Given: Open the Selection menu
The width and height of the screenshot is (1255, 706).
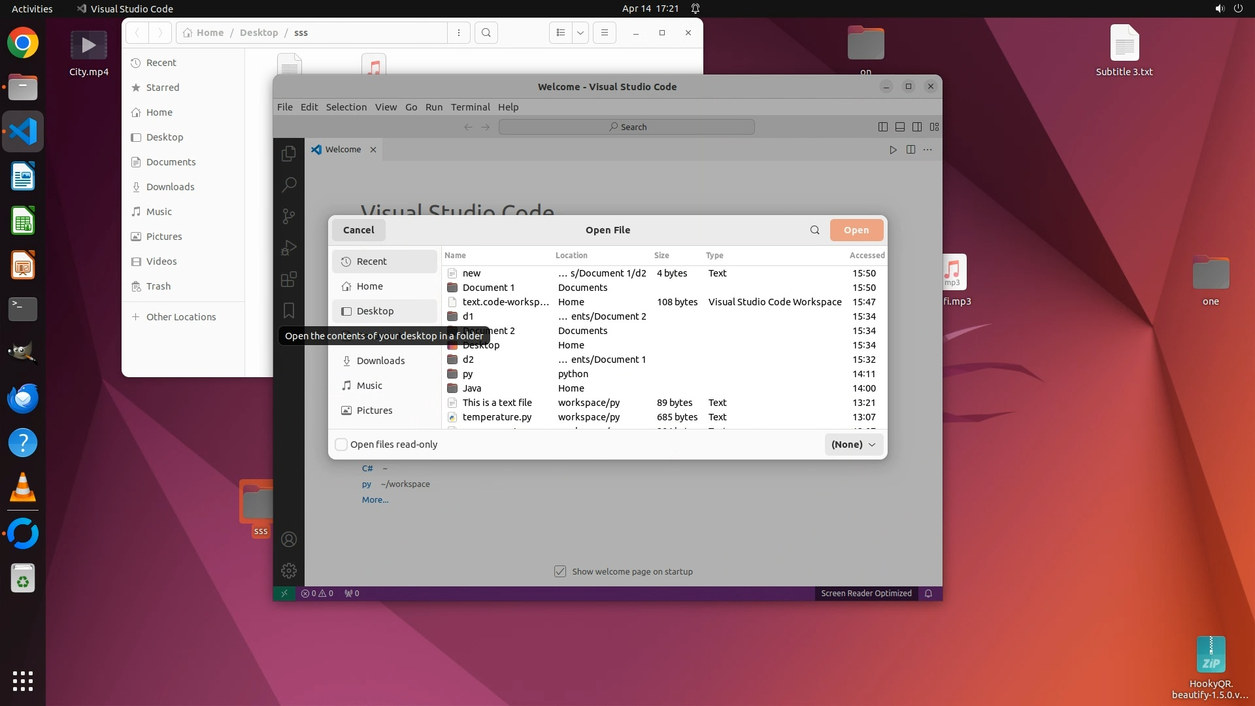Looking at the screenshot, I should click(x=346, y=107).
